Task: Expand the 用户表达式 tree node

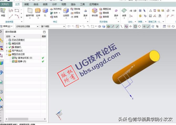Action: (7, 51)
